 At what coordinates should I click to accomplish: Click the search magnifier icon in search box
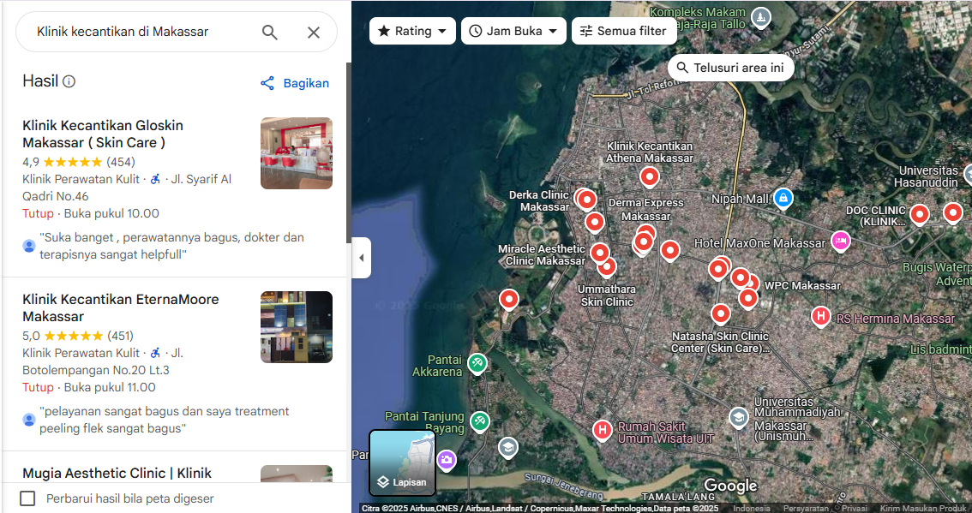tap(270, 33)
